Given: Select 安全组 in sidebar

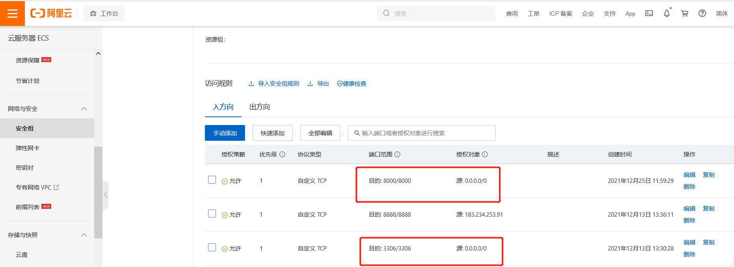Looking at the screenshot, I should (x=47, y=128).
